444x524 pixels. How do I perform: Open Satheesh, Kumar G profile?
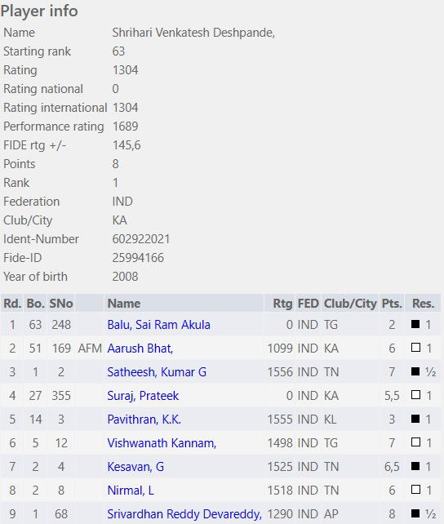pos(157,372)
